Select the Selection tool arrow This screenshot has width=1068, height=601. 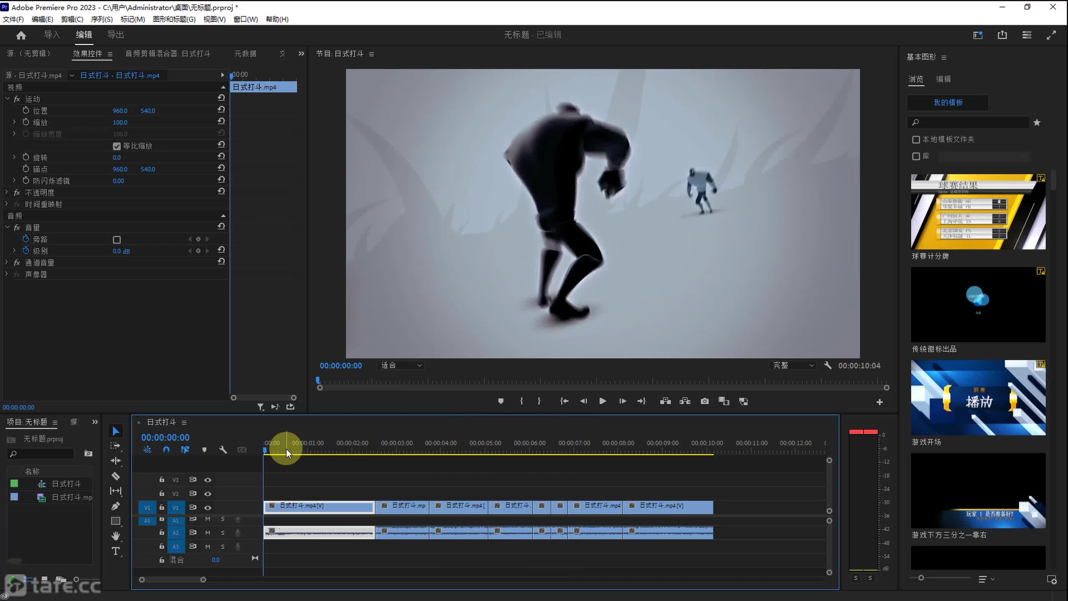(x=116, y=431)
